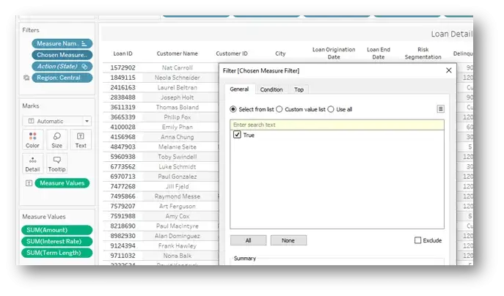Image resolution: width=504 pixels, height=296 pixels.
Task: Open the Text marks card
Action: [81, 140]
